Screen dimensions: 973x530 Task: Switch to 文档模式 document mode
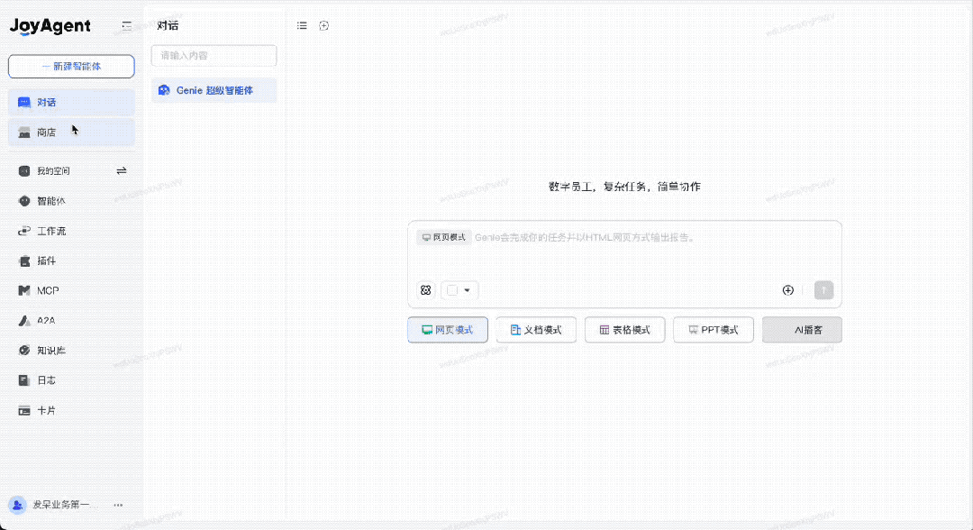[x=536, y=330]
